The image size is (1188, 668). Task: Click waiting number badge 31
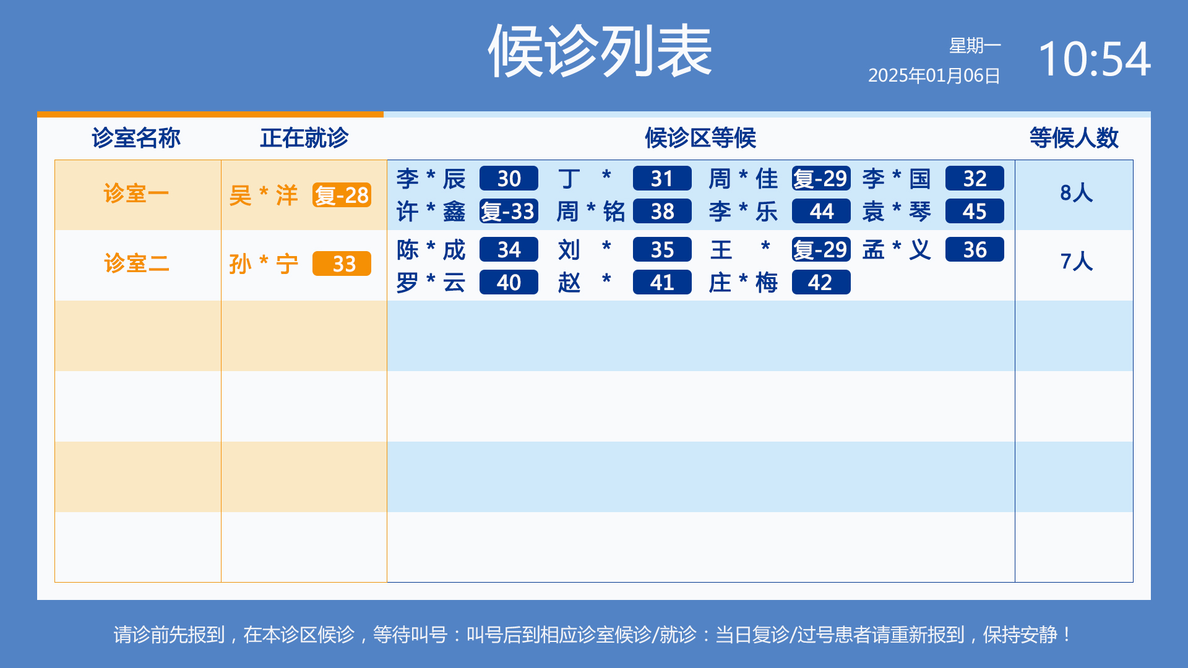pyautogui.click(x=661, y=179)
